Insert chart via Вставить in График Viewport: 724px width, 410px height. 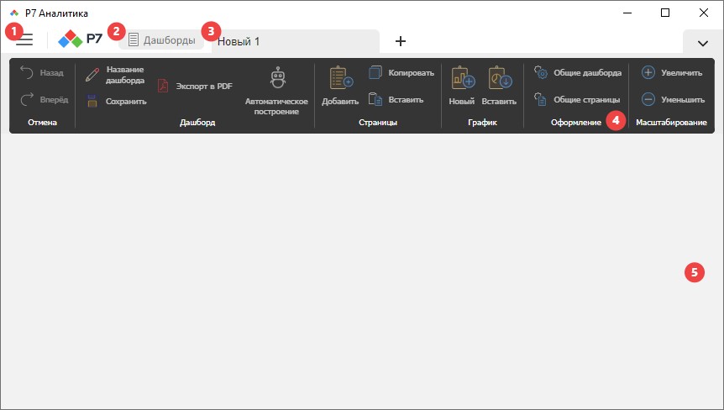click(499, 86)
